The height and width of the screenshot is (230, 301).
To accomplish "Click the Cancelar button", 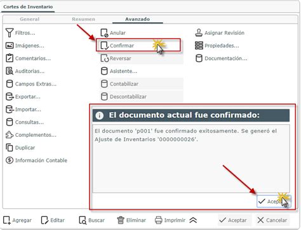I will click(x=272, y=220).
